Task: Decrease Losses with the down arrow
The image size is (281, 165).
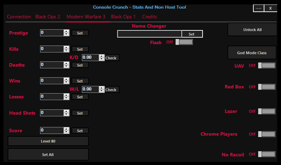Action: (66, 98)
